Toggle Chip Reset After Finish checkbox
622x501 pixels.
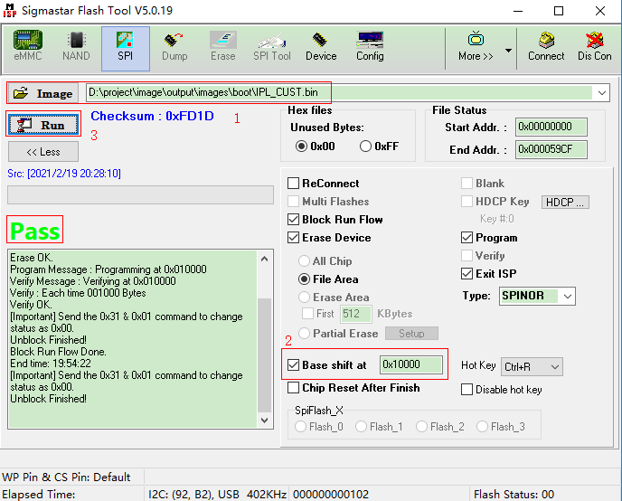click(294, 388)
